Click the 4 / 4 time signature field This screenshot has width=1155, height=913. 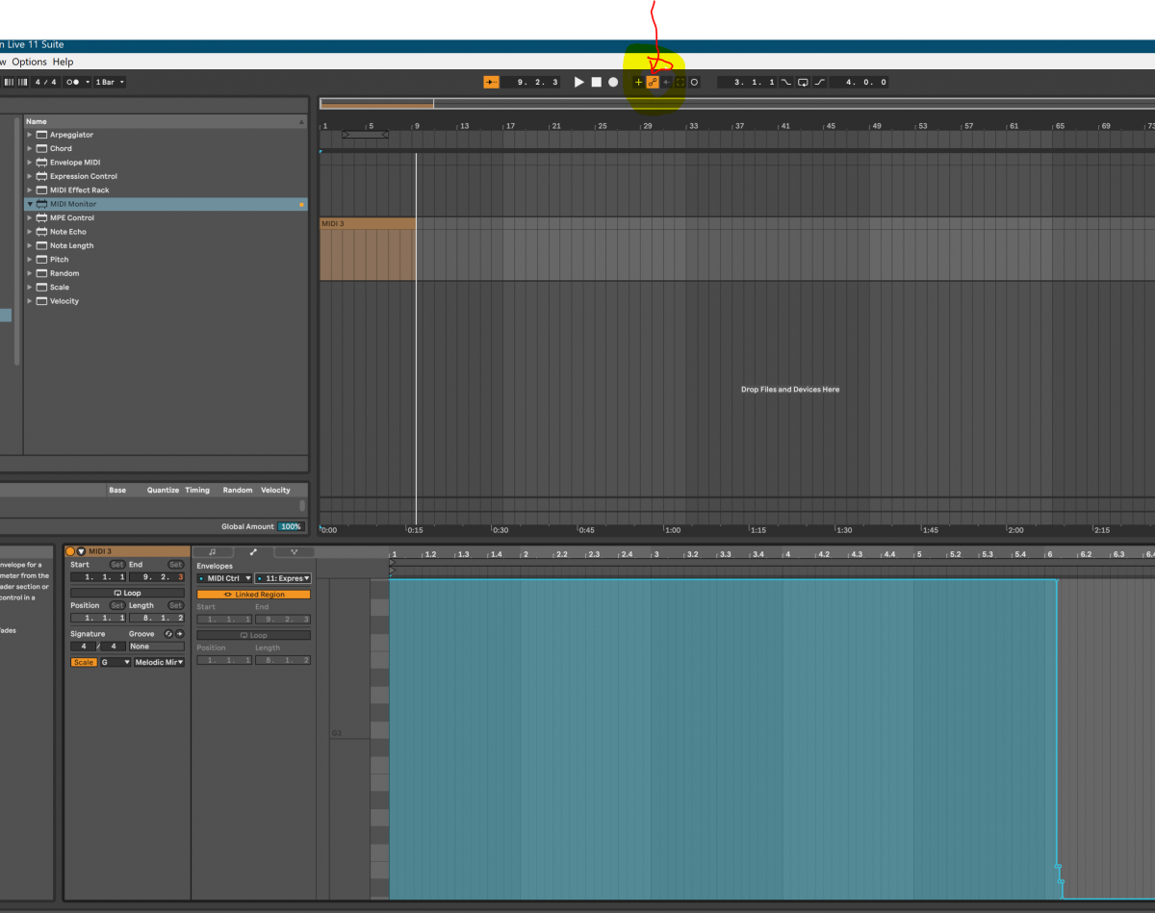45,82
